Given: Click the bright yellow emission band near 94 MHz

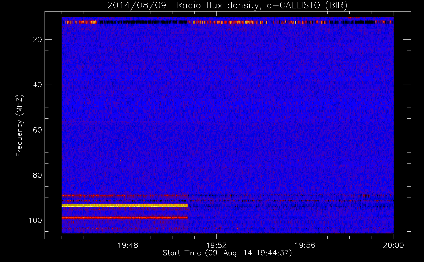Looking at the screenshot, I should point(125,206).
